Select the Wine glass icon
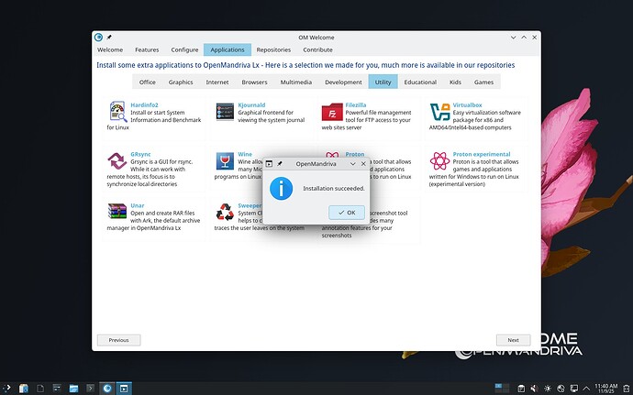633x395 pixels. (x=225, y=162)
